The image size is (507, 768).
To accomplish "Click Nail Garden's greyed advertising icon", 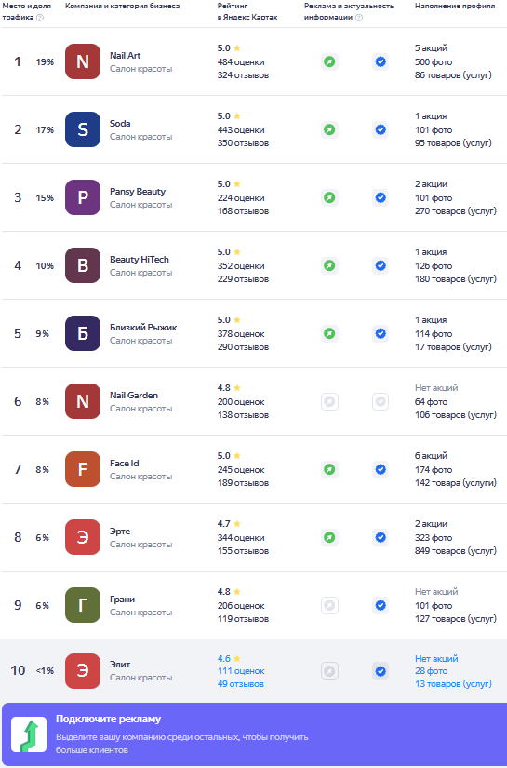I will (330, 401).
